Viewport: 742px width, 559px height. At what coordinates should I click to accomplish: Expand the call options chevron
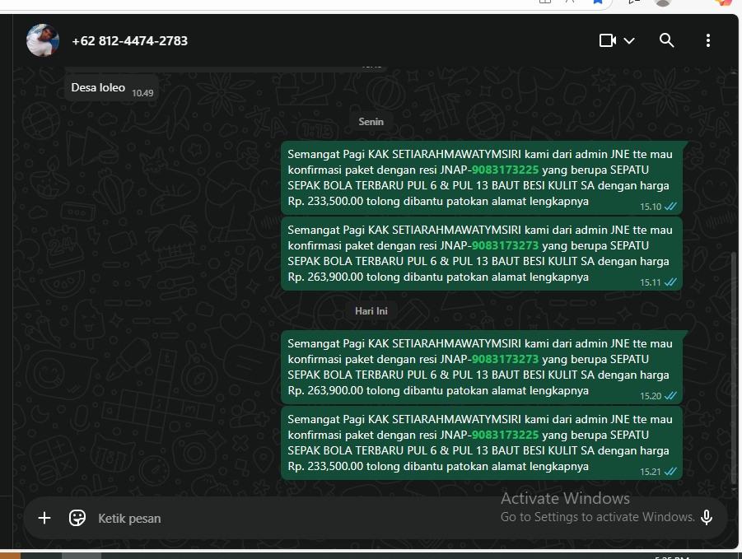629,40
